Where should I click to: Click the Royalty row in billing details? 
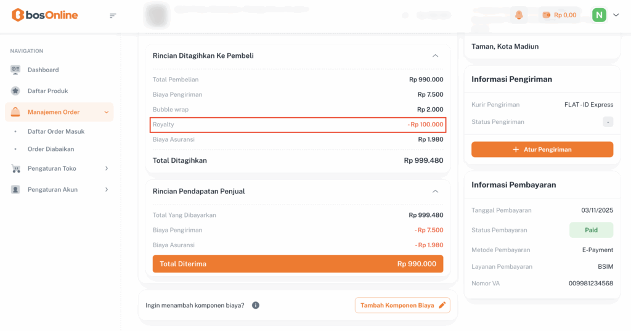tap(298, 125)
